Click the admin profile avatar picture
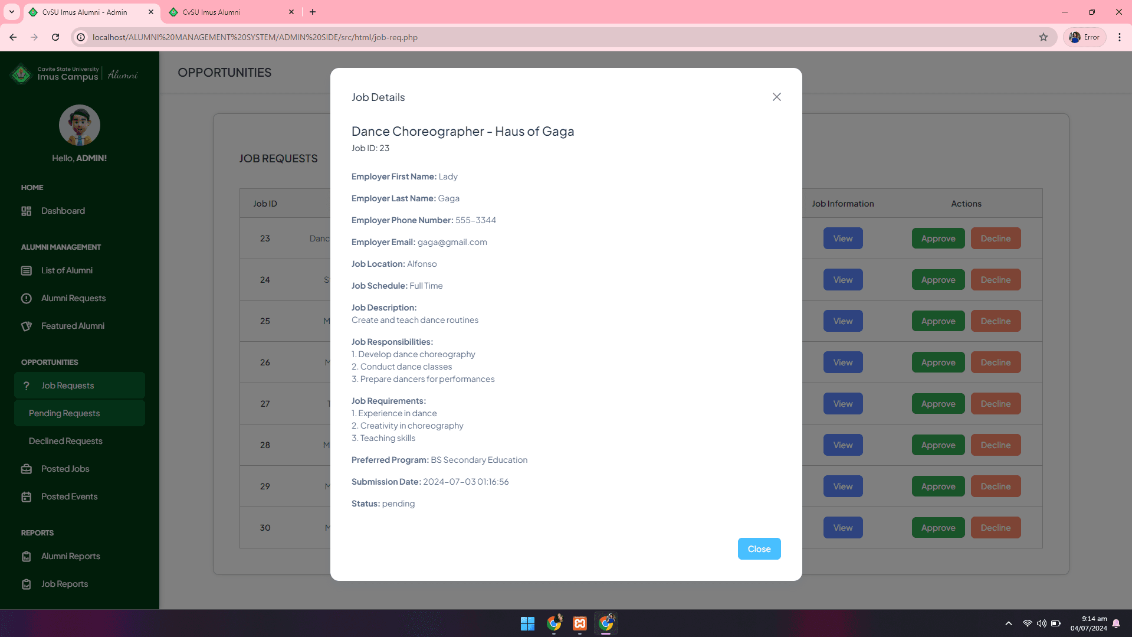The height and width of the screenshot is (637, 1132). 80,125
